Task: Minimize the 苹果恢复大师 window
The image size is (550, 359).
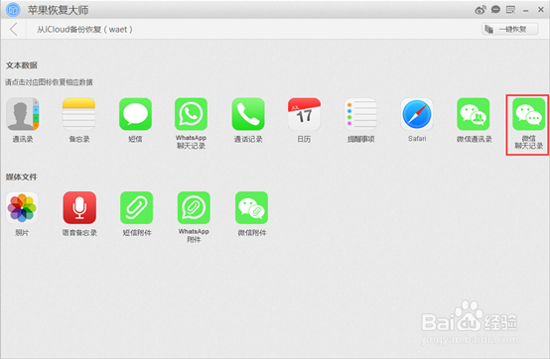Action: [526, 11]
